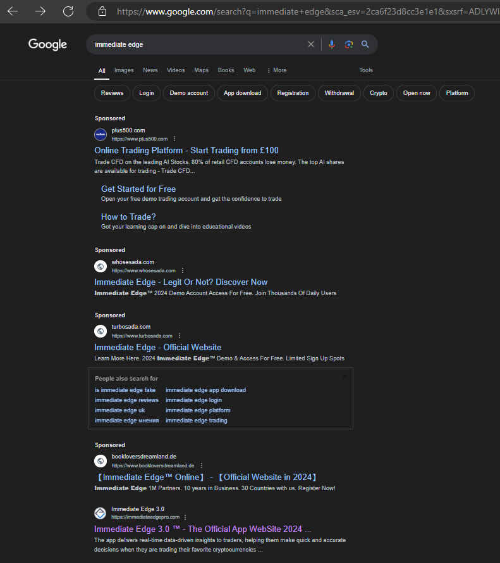
Task: Click the site lock icon in address bar
Action: [102, 11]
